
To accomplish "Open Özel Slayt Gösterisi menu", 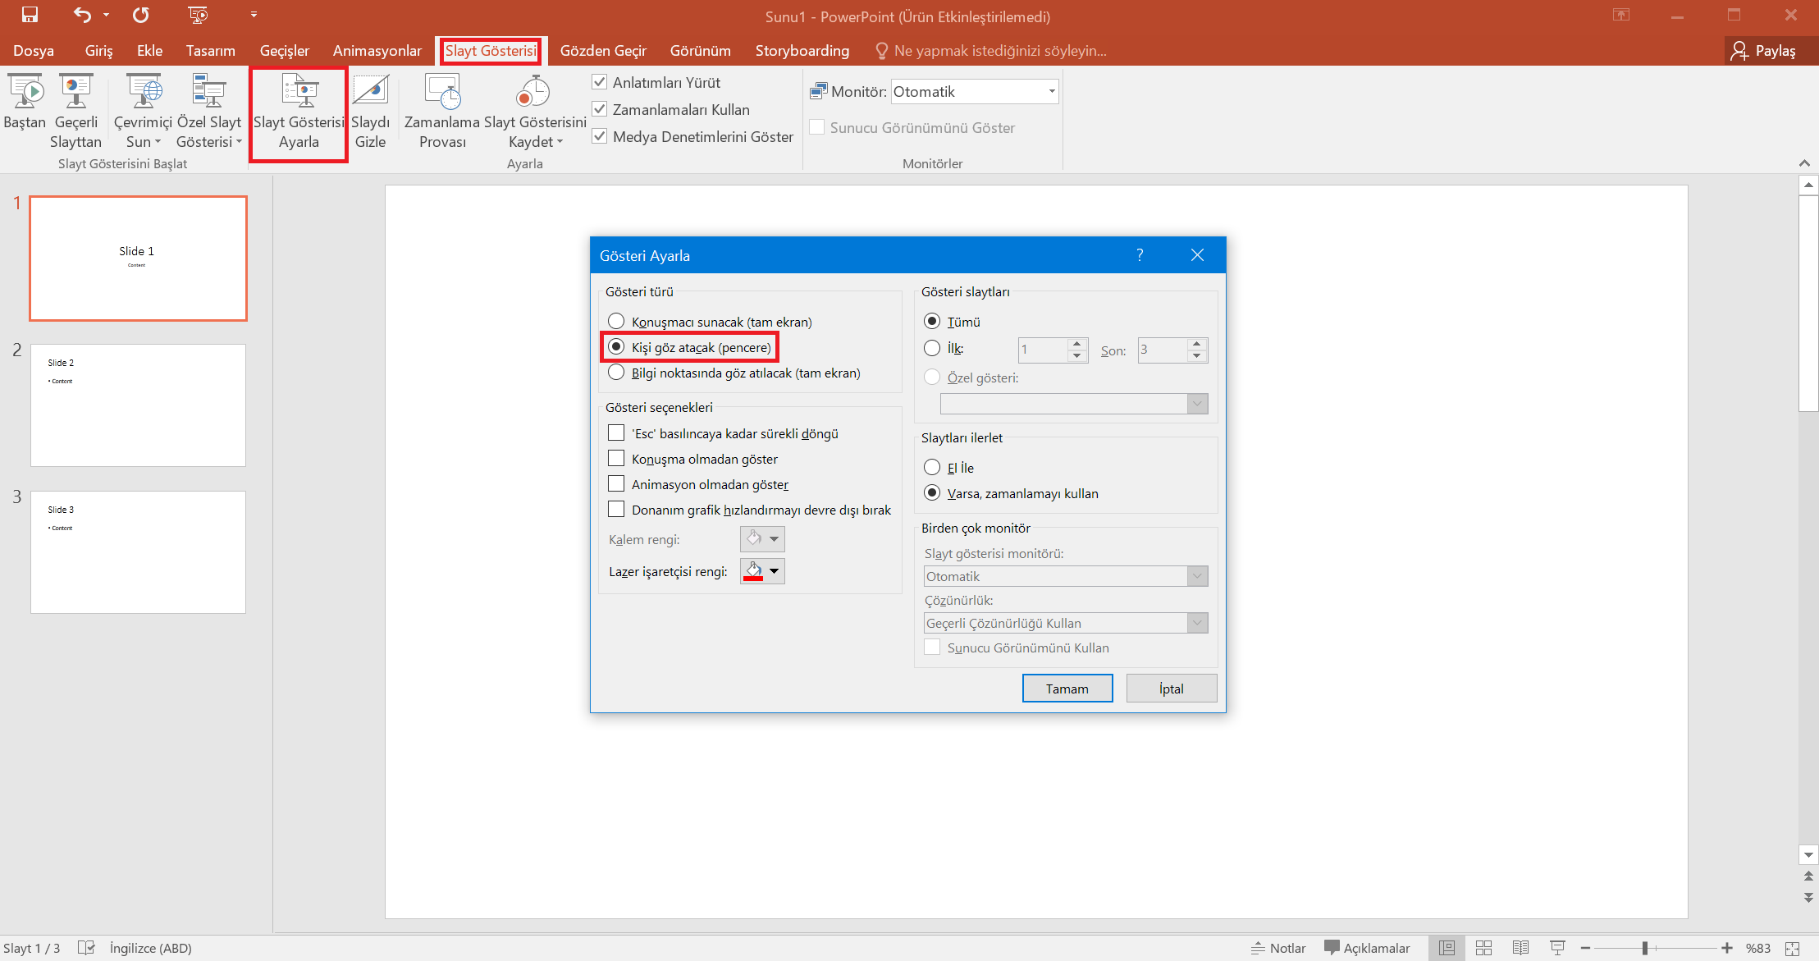I will [x=209, y=112].
